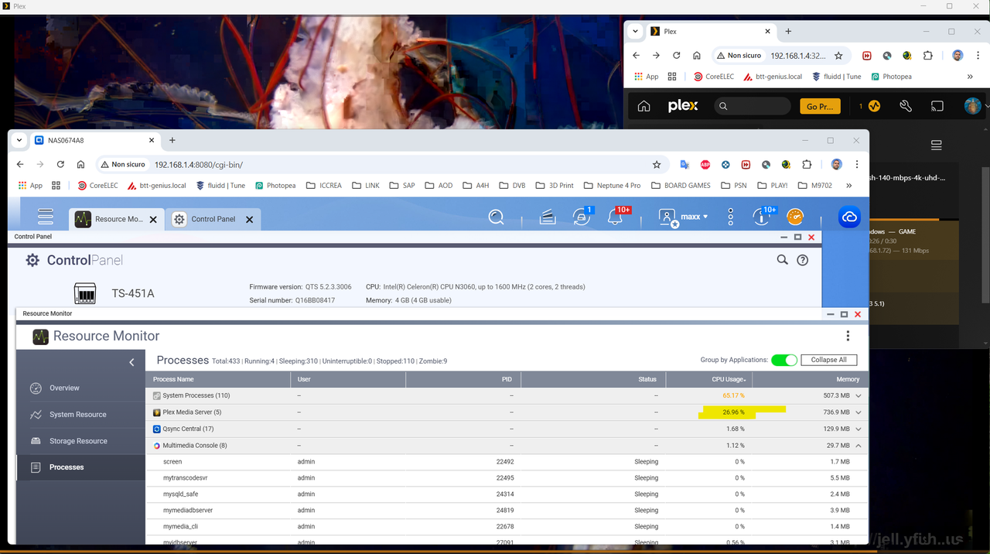Screen dimensions: 990x554
Task: Select the mytranscodesvr process row
Action: tap(506, 478)
